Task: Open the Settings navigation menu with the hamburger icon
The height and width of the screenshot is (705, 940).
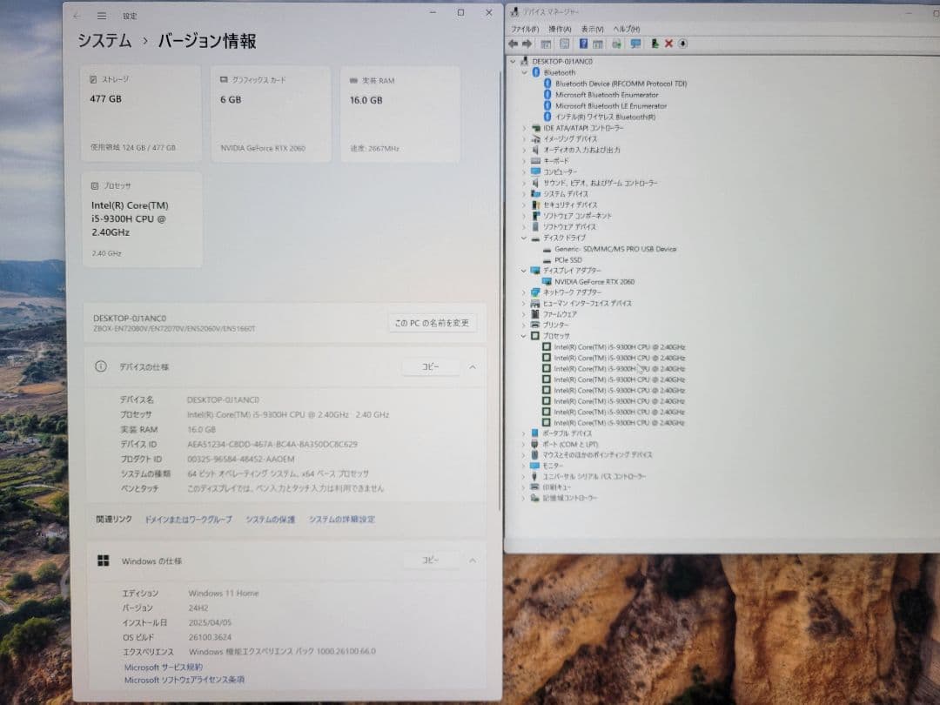Action: (x=101, y=15)
